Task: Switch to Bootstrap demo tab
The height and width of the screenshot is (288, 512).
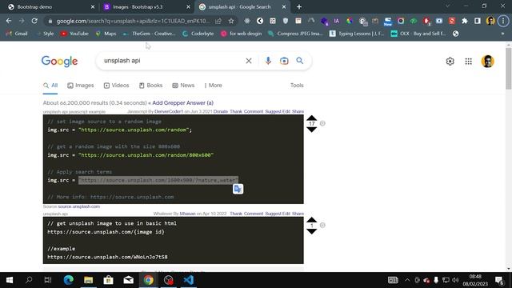Action: [x=50, y=7]
